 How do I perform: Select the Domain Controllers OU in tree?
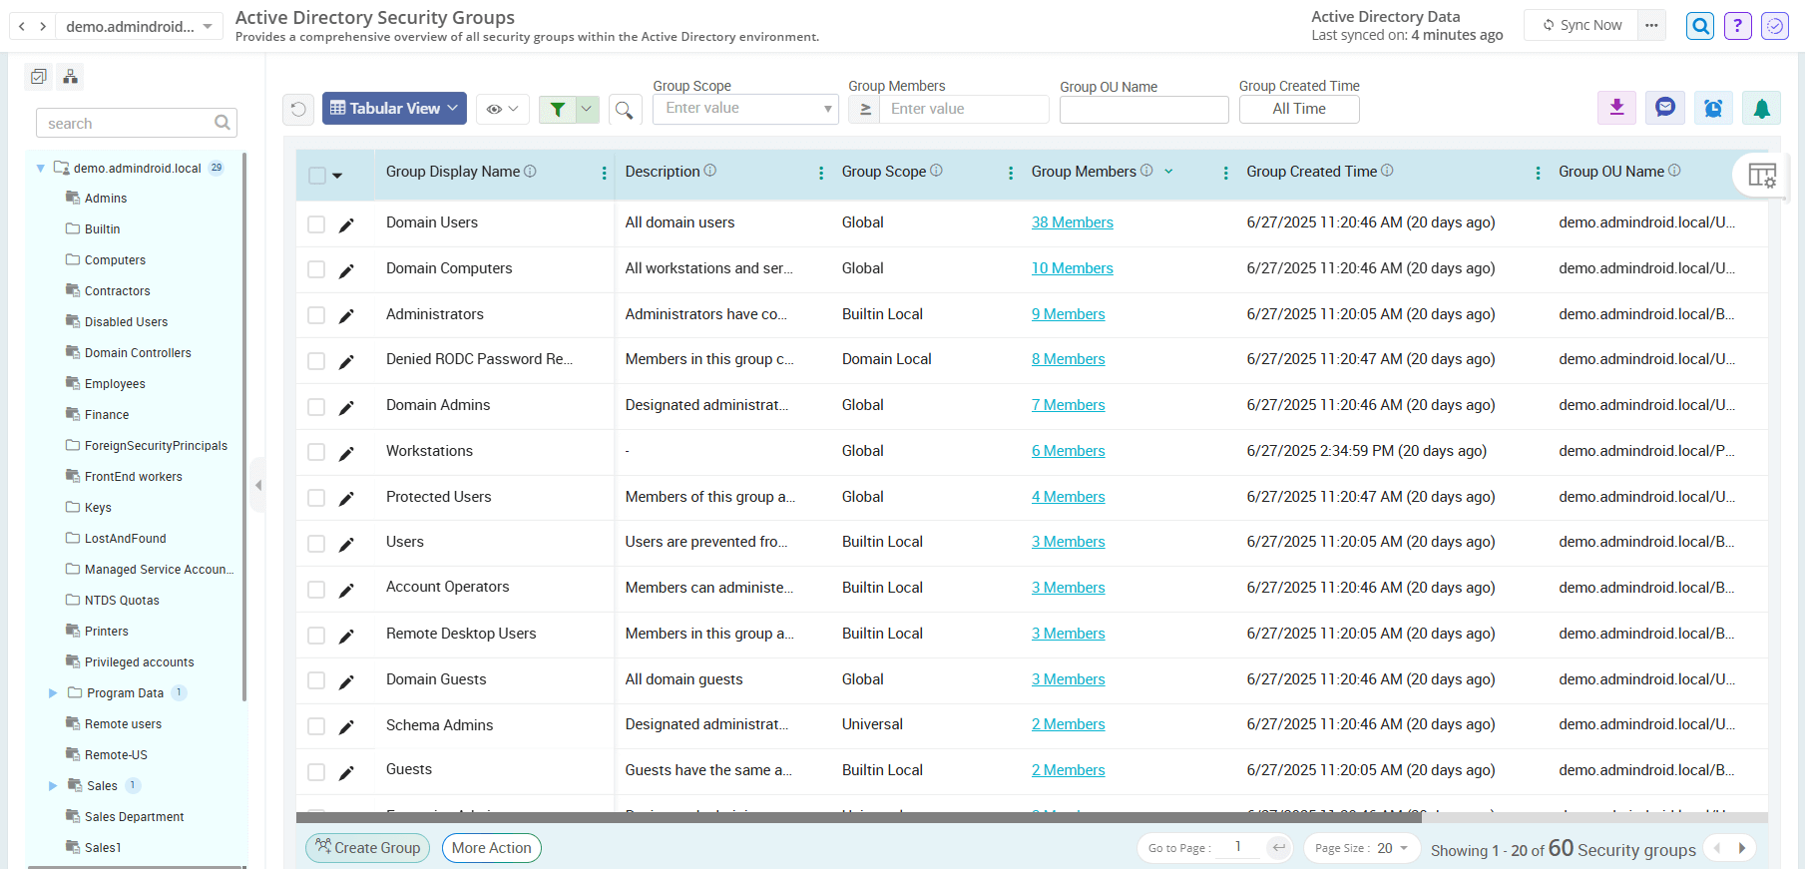coord(138,353)
